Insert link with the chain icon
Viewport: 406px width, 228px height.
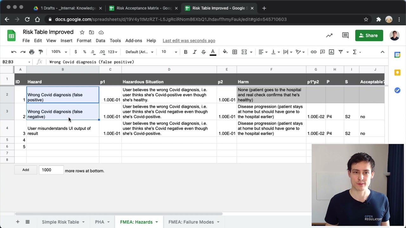click(313, 52)
